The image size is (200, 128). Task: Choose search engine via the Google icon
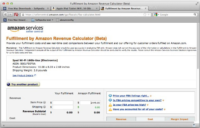pos(156,15)
